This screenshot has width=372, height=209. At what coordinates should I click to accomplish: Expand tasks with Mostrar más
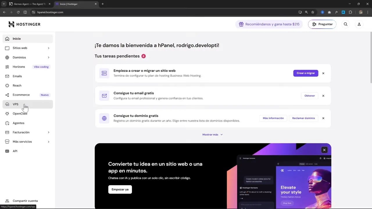212,135
